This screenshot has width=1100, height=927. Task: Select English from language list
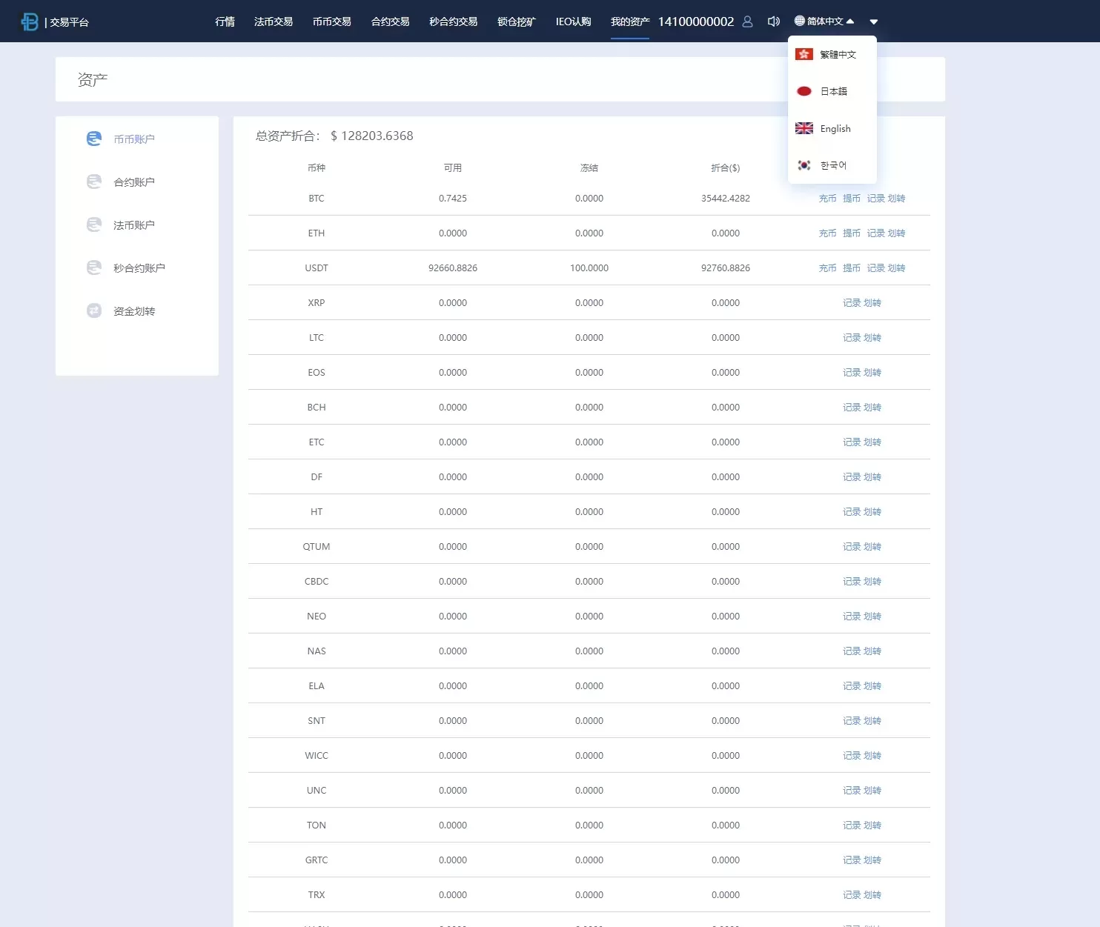835,128
